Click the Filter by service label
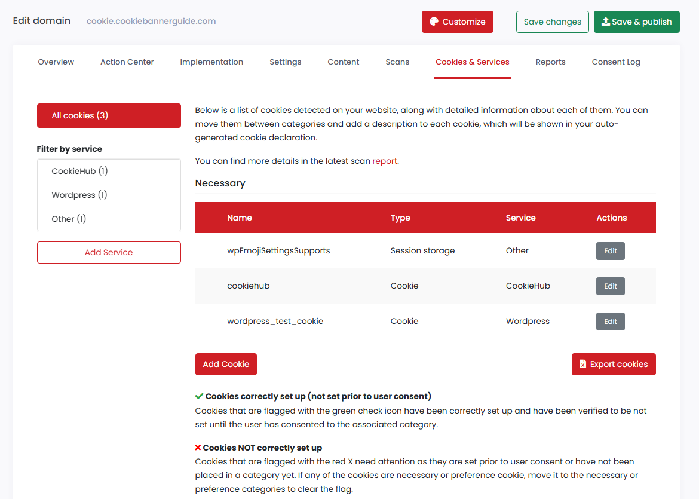 (69, 149)
